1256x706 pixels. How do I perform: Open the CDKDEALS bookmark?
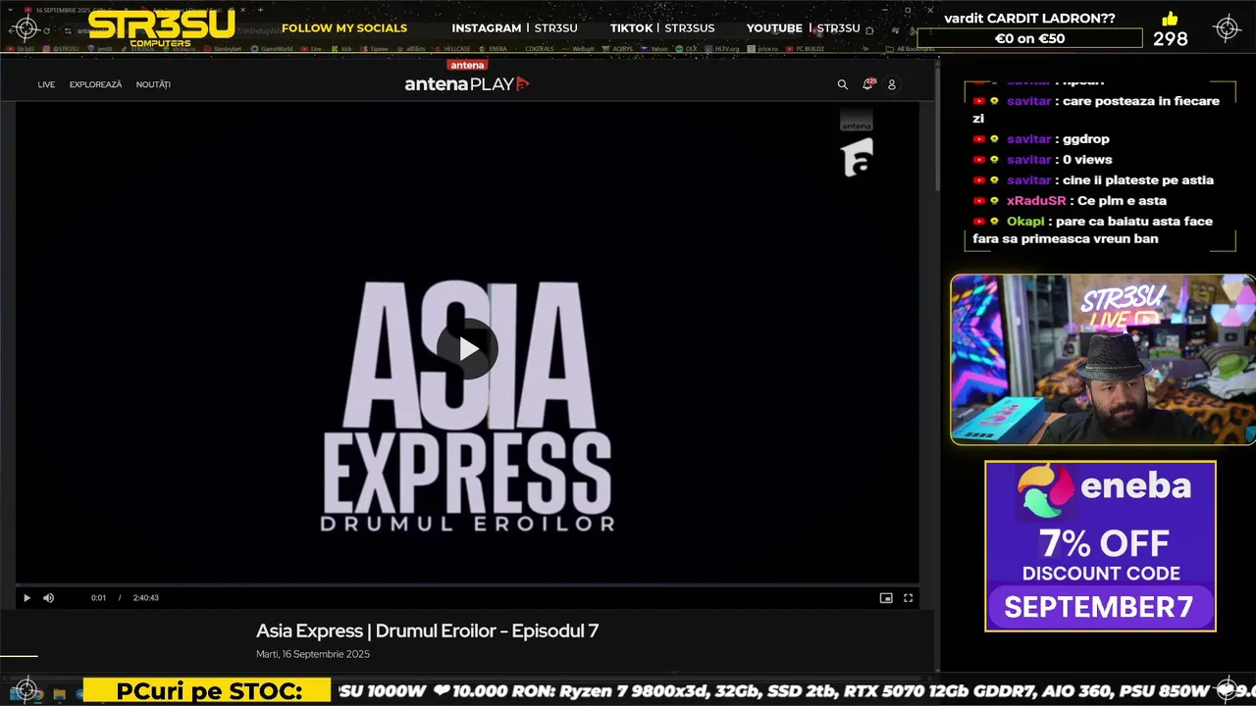(x=539, y=48)
